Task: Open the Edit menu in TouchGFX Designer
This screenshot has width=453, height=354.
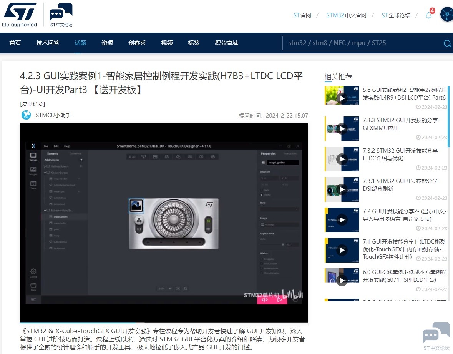Action: pos(56,146)
